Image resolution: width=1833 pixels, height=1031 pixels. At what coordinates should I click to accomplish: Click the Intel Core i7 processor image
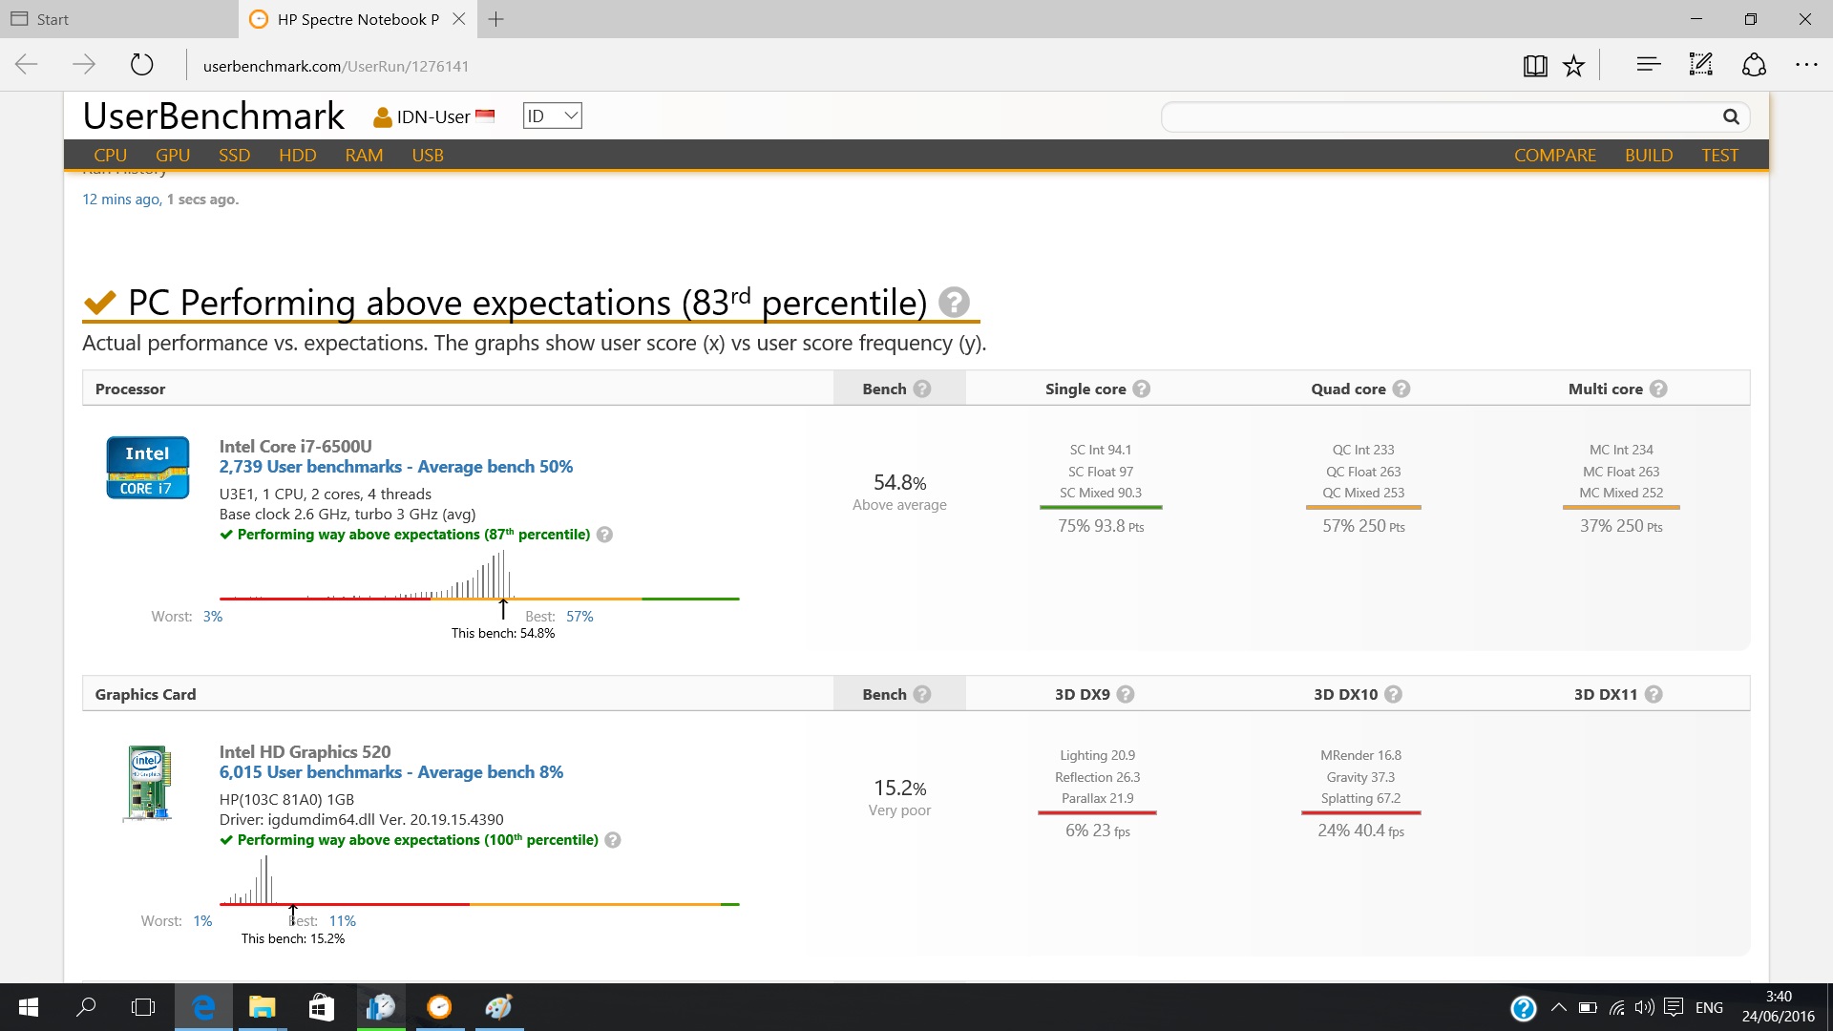pos(148,468)
